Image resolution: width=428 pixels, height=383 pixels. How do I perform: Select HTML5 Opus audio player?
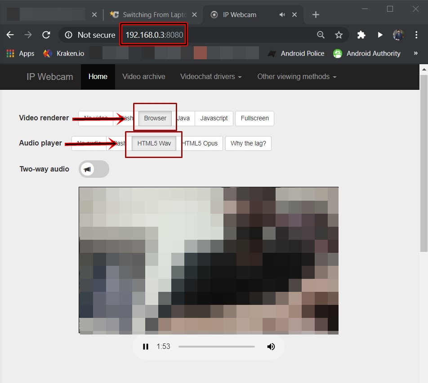(x=200, y=143)
